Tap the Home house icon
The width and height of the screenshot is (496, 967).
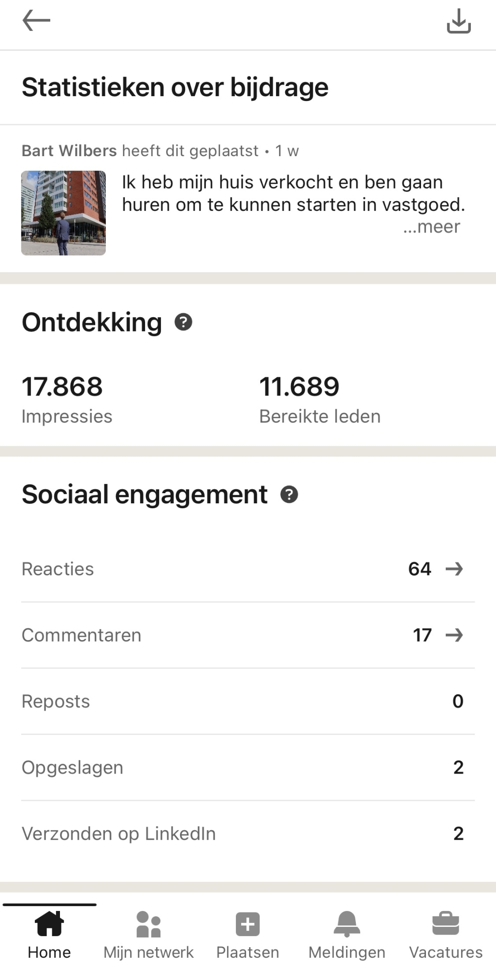click(49, 923)
